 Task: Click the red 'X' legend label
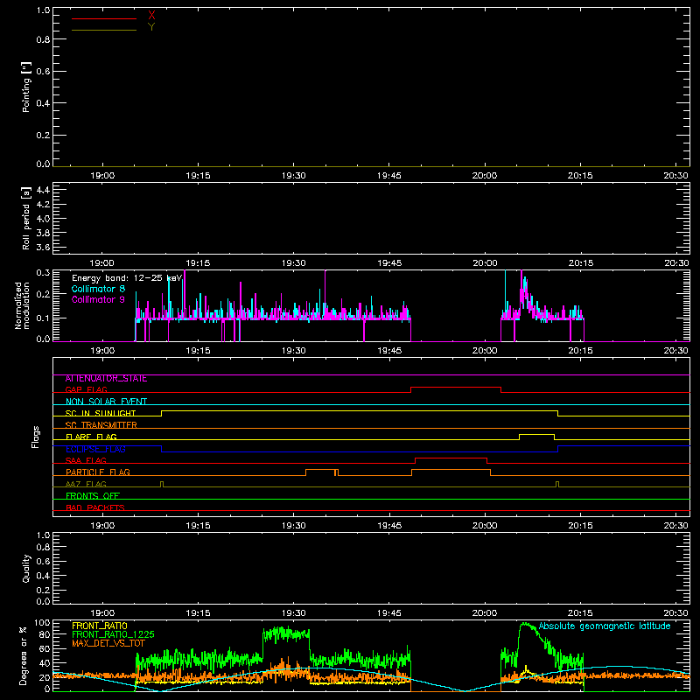[151, 16]
